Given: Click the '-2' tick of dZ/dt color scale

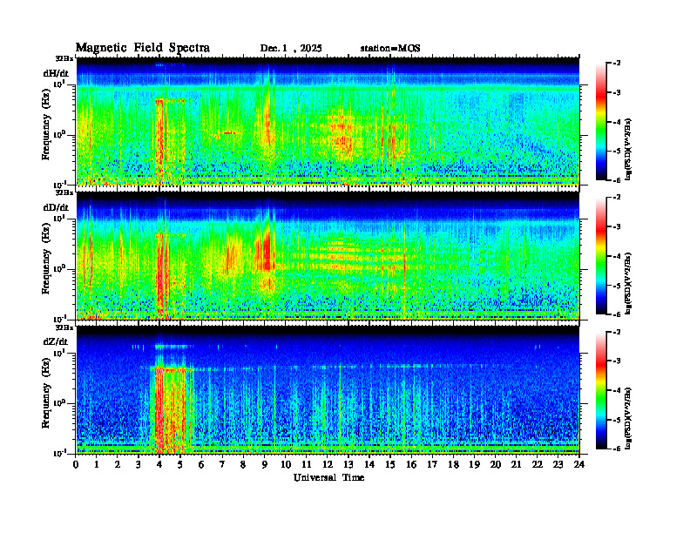Looking at the screenshot, I should 618,332.
